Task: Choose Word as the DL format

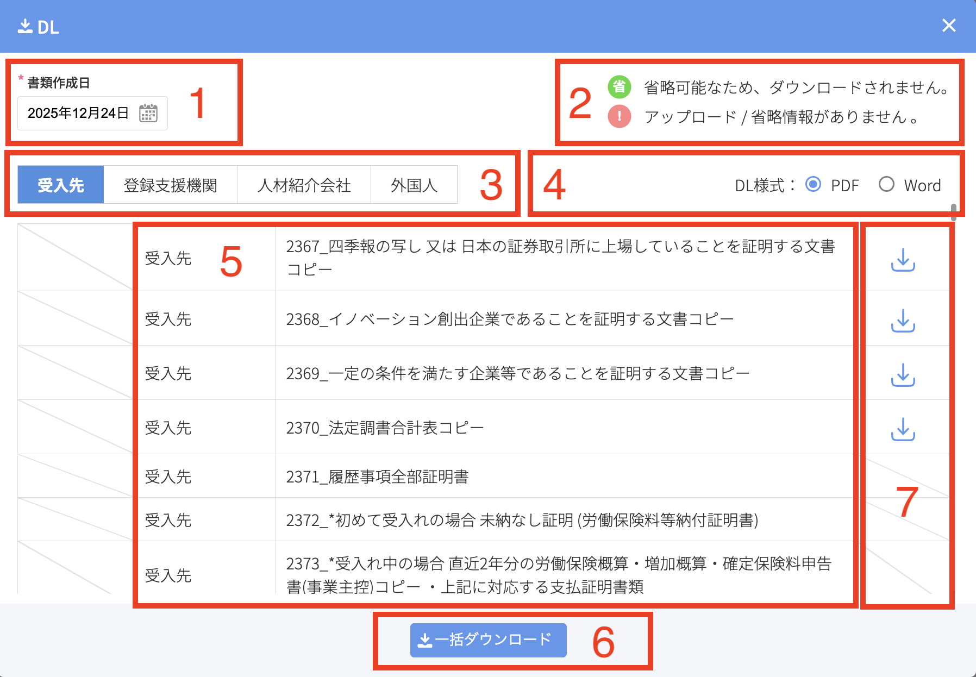Action: pyautogui.click(x=886, y=185)
